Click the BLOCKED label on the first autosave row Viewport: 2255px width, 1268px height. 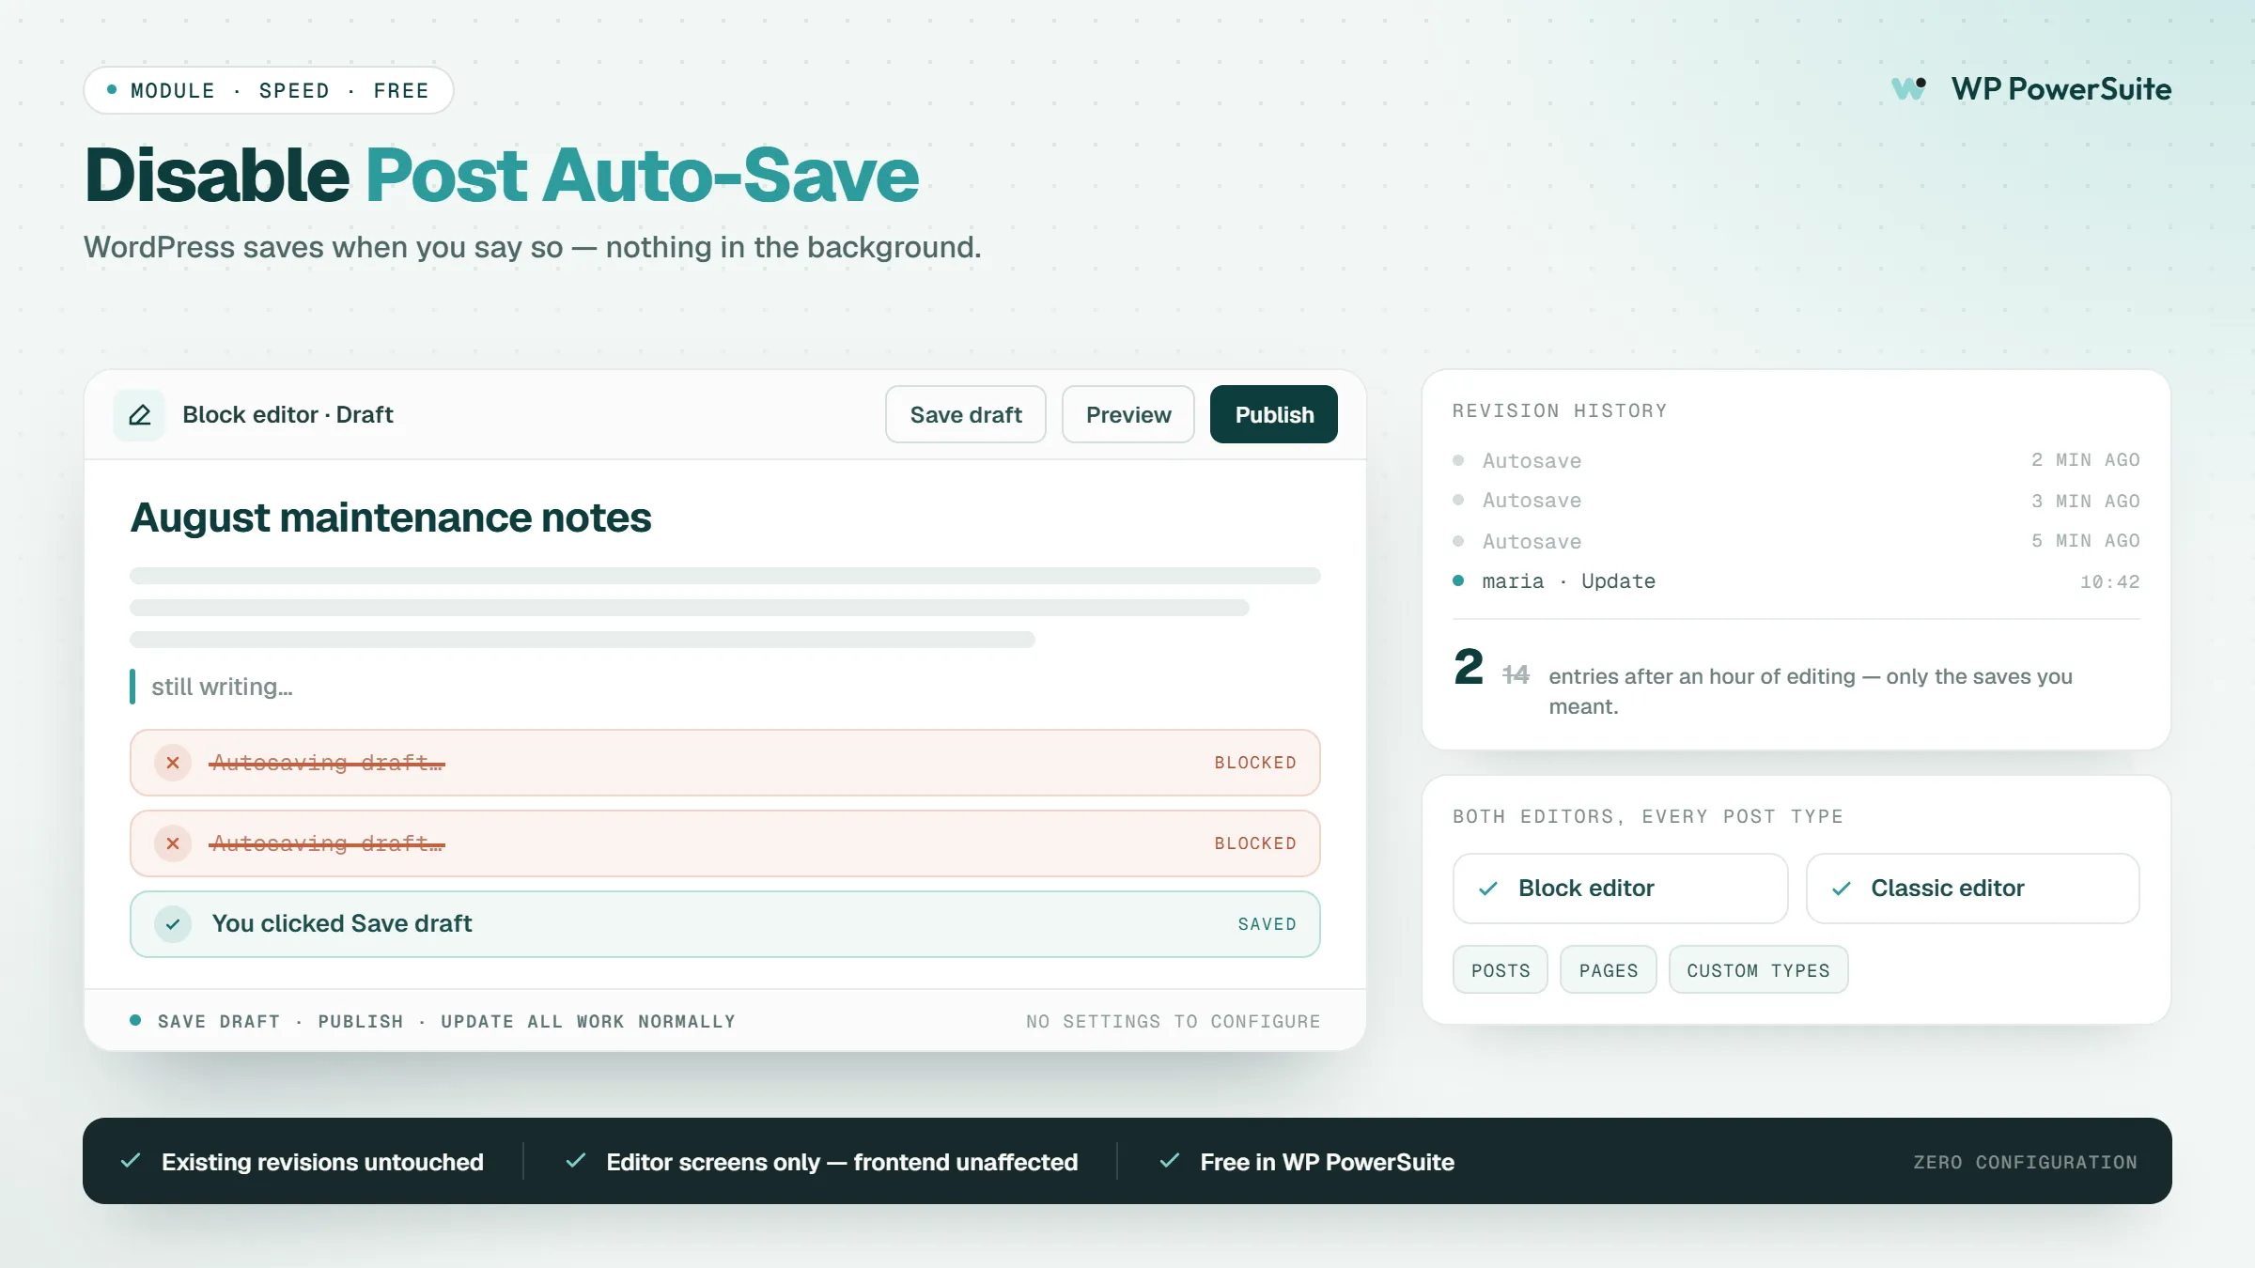click(1255, 763)
